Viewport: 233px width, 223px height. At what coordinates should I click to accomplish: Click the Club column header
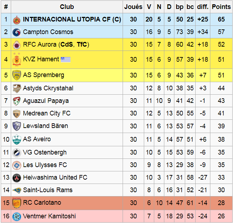(x=67, y=7)
